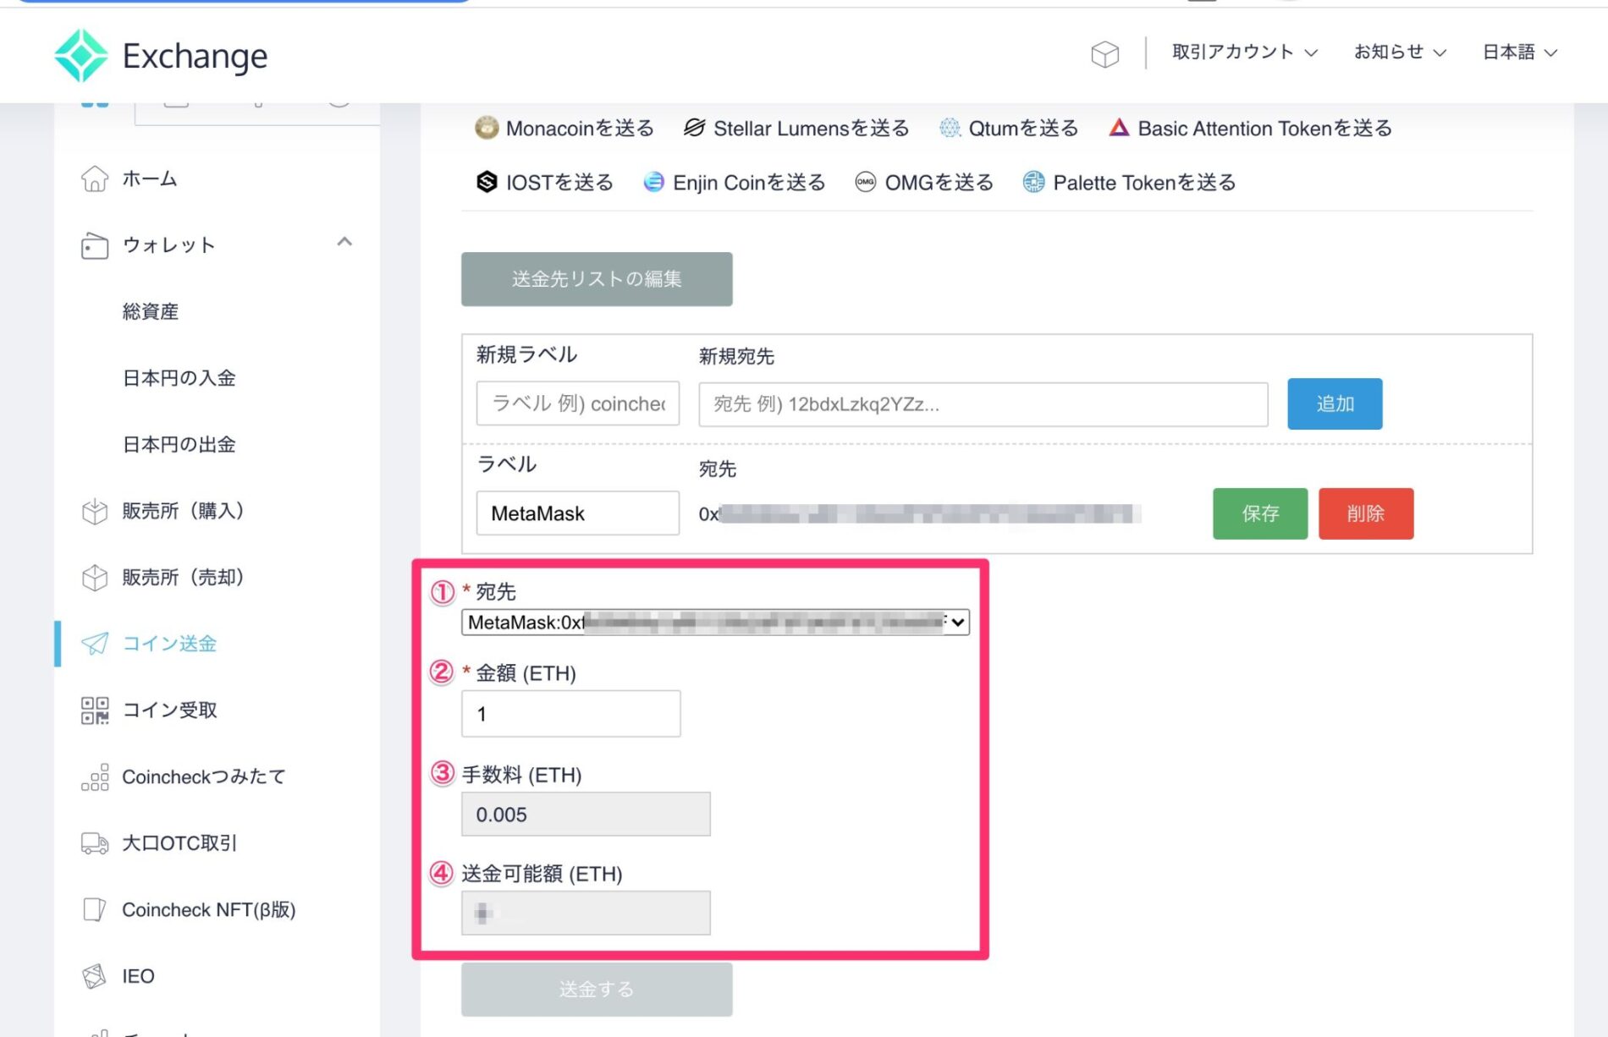
Task: Open the 日本語 language selector
Action: click(x=1520, y=52)
